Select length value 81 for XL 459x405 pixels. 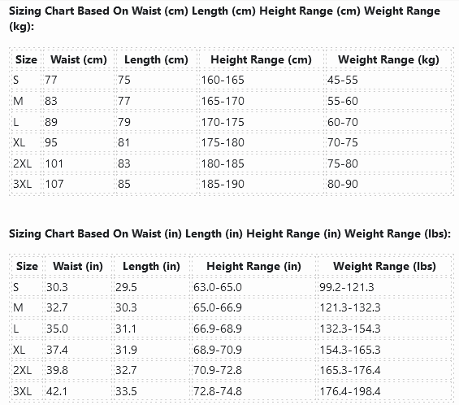pyautogui.click(x=123, y=142)
